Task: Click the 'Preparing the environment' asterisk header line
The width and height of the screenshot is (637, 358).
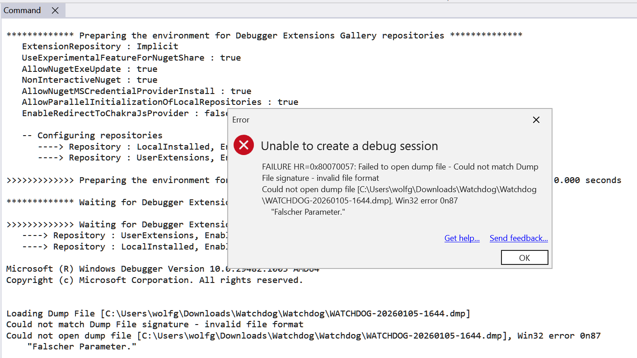Action: tap(264, 36)
